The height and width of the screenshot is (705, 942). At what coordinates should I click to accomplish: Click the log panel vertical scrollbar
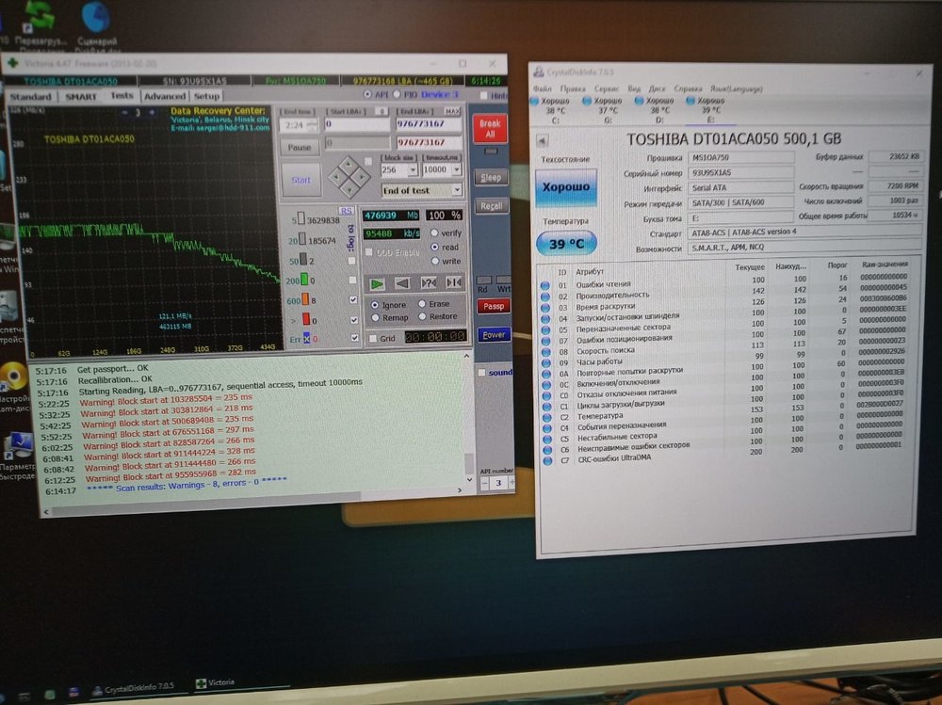(x=468, y=424)
